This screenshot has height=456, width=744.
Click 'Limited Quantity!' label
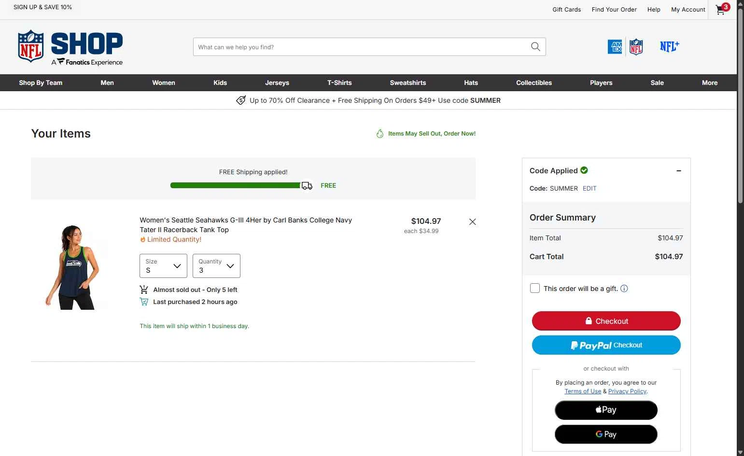(x=174, y=239)
